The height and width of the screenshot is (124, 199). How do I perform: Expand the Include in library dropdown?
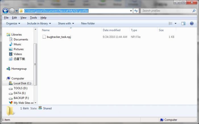(x=39, y=23)
